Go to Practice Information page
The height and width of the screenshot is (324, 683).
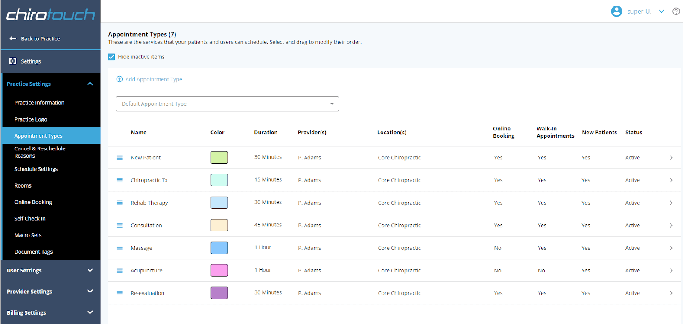(x=39, y=103)
